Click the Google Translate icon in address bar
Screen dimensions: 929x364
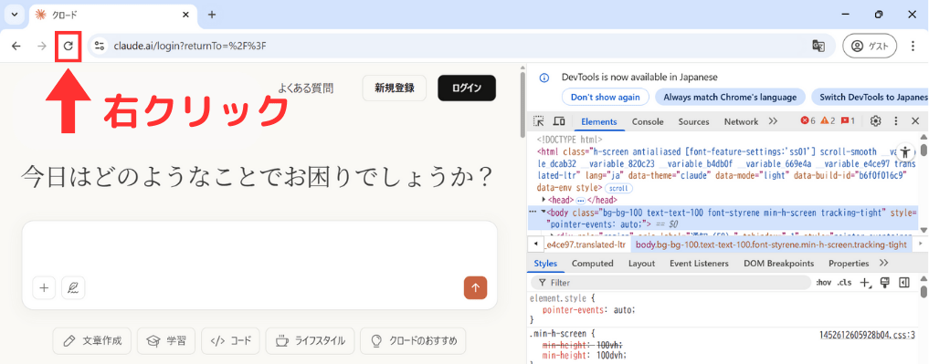pyautogui.click(x=818, y=46)
